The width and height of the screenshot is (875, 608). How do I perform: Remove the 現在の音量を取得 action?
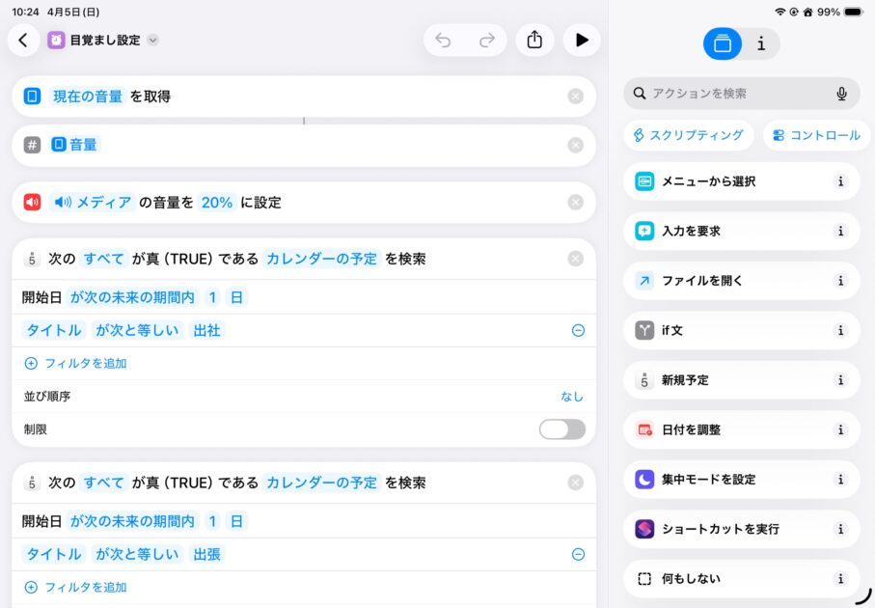[x=576, y=97]
